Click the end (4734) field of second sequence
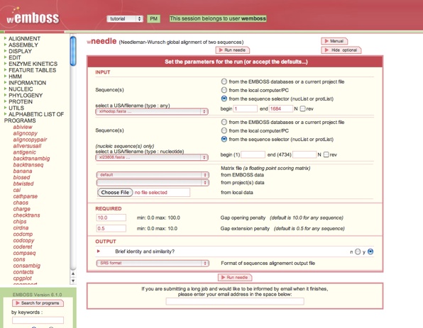This screenshot has height=328, width=423. (x=304, y=154)
